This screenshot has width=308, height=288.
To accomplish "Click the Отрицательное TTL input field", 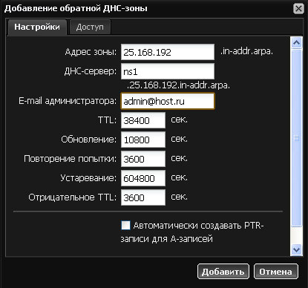I will point(143,197).
